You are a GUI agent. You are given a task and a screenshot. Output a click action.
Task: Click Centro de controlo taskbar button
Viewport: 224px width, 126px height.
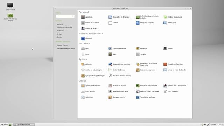(x=24, y=125)
